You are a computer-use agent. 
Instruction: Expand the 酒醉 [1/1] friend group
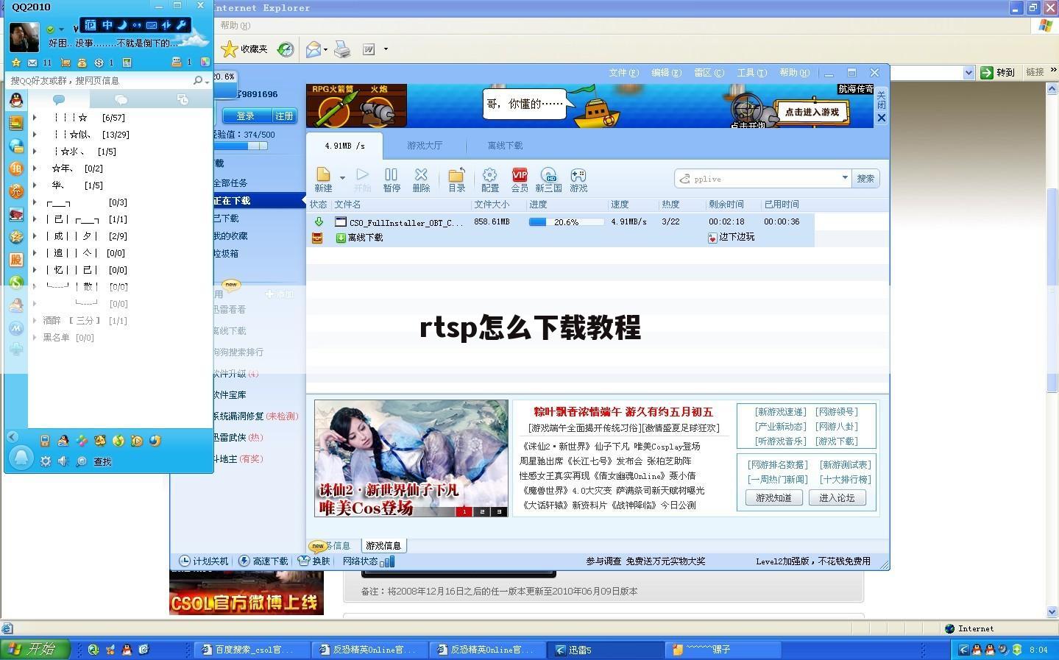pyautogui.click(x=35, y=321)
